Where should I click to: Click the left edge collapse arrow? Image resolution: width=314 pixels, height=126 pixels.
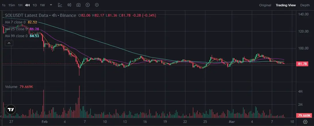(1, 116)
